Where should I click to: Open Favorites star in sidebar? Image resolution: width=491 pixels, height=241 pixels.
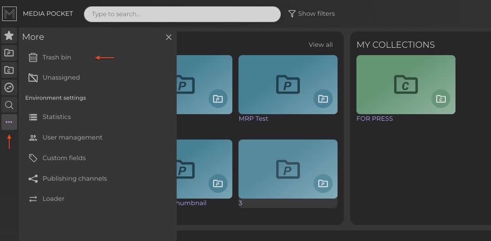(9, 35)
